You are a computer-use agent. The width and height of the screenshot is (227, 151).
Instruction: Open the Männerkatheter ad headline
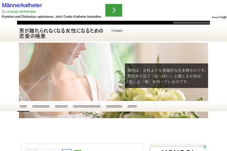point(22,5)
